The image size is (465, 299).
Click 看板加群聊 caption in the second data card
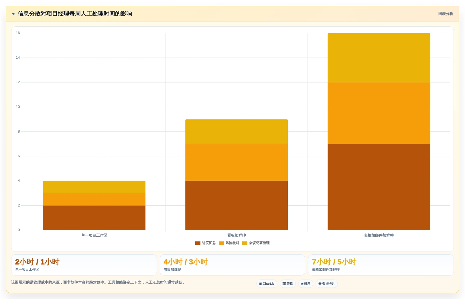tap(172, 270)
